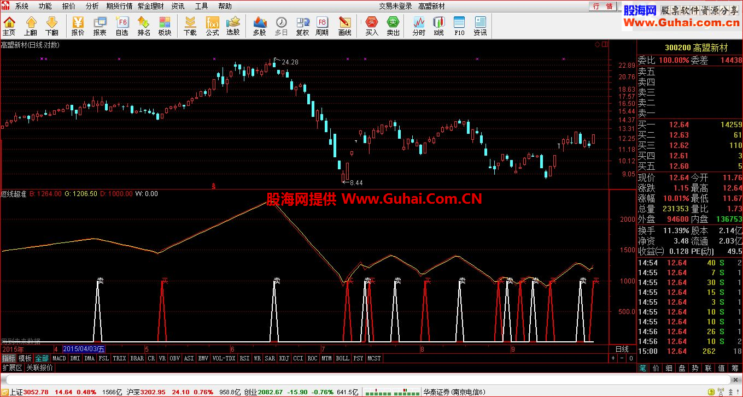The height and width of the screenshot is (397, 743).
Task: Select the MACD indicator tab
Action: coord(60,358)
